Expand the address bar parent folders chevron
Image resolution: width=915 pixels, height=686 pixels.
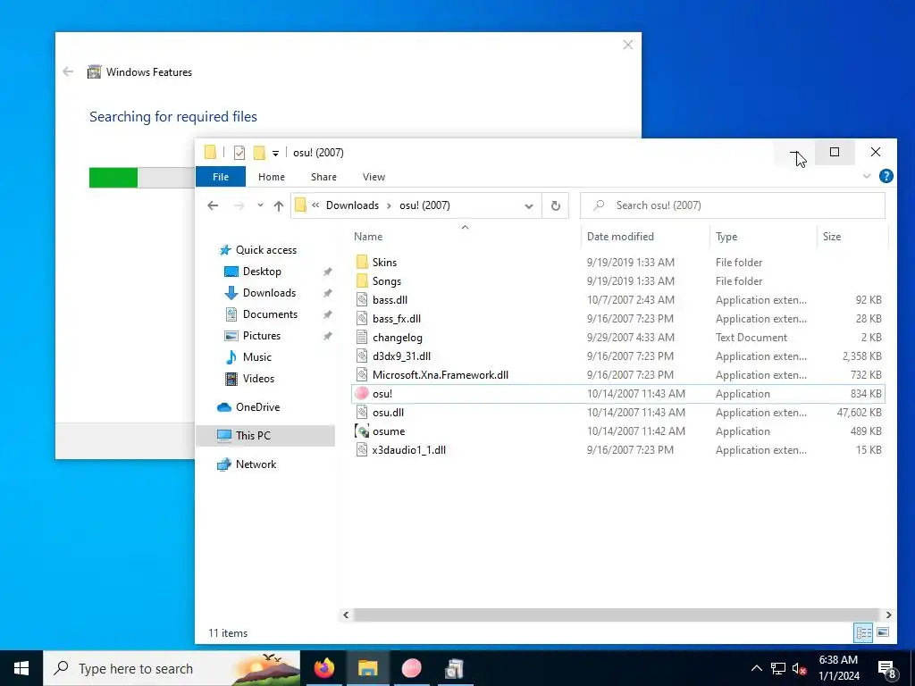pos(315,205)
